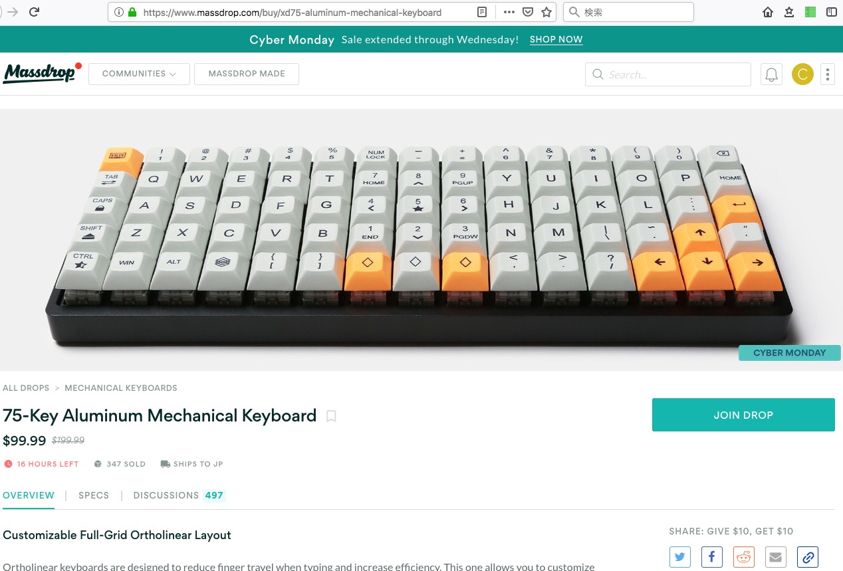Image resolution: width=843 pixels, height=571 pixels.
Task: Open bookmarks star-tray toolbar icon
Action: tap(789, 12)
